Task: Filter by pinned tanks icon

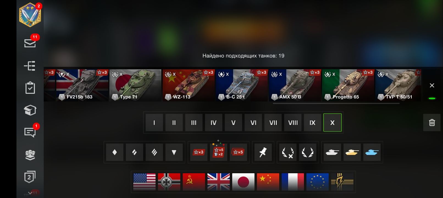Action: pyautogui.click(x=263, y=152)
